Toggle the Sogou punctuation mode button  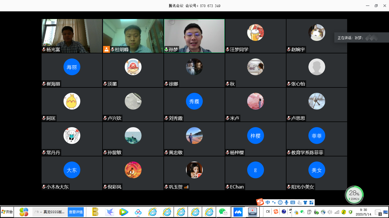274,202
